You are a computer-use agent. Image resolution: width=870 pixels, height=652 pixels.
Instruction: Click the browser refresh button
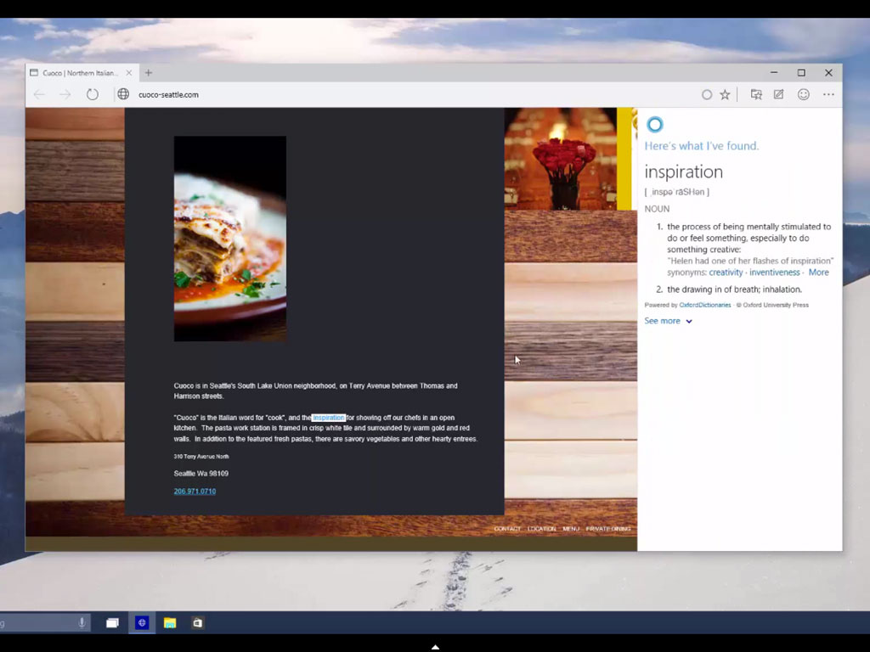pyautogui.click(x=93, y=94)
